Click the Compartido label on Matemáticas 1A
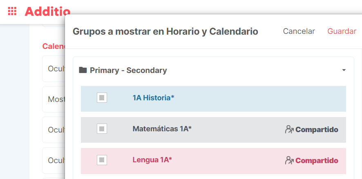Screen dimensions: 362x179 point(317,130)
